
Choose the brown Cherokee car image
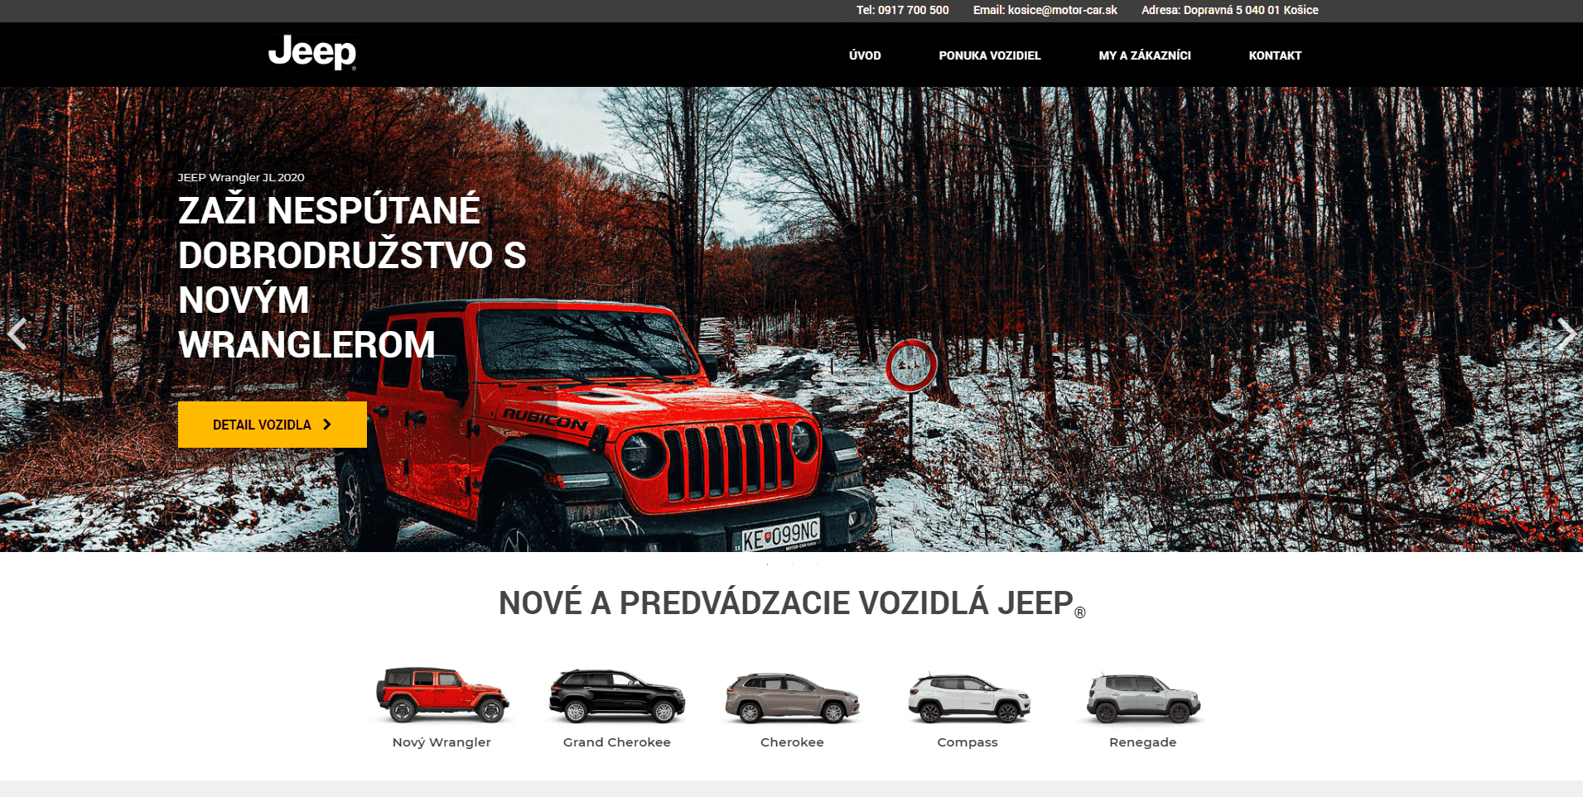pyautogui.click(x=792, y=698)
